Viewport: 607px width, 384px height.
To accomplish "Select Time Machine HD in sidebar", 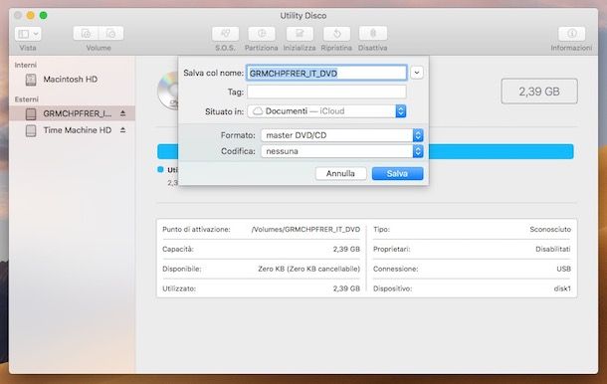I will (x=72, y=130).
